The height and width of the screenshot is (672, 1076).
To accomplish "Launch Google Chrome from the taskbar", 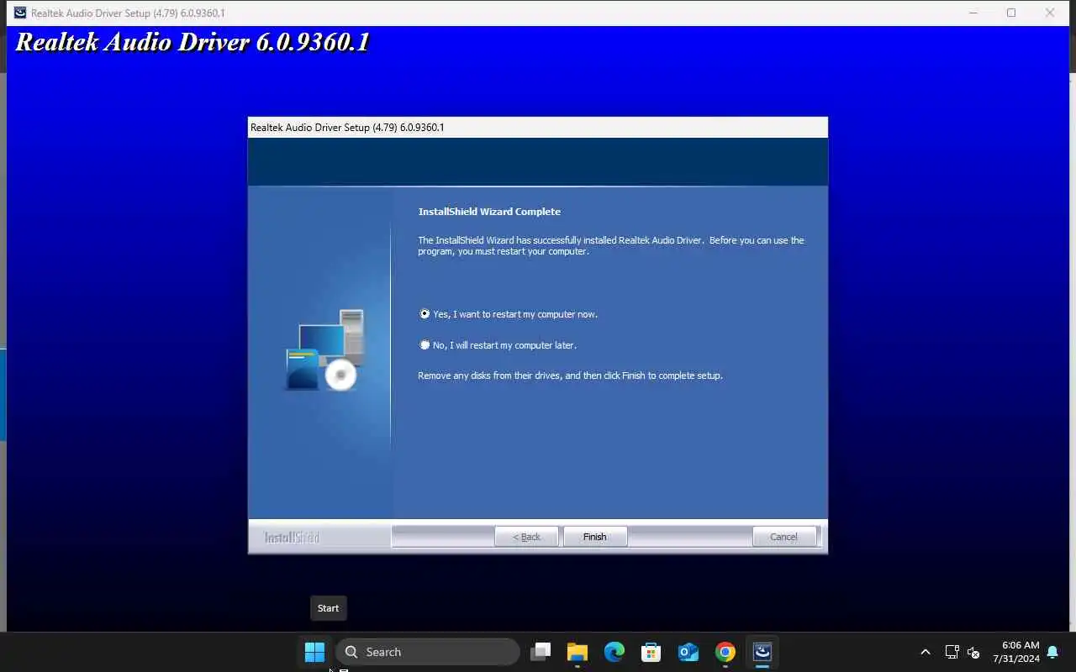I will click(x=725, y=652).
